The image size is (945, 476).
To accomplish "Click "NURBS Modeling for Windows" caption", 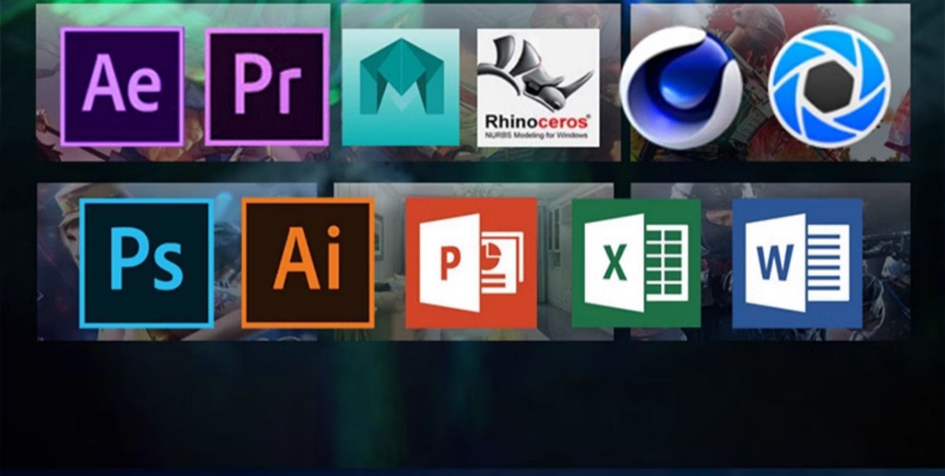I will [537, 134].
